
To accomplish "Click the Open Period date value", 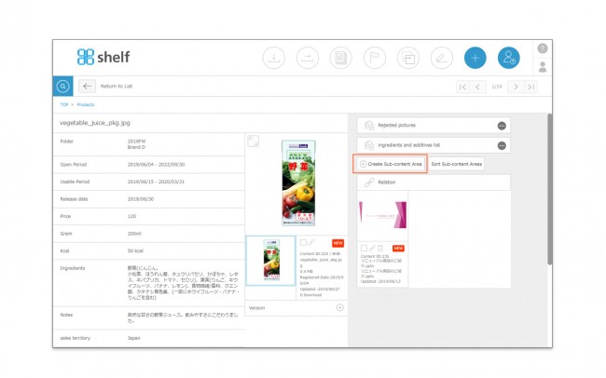I will pos(156,165).
